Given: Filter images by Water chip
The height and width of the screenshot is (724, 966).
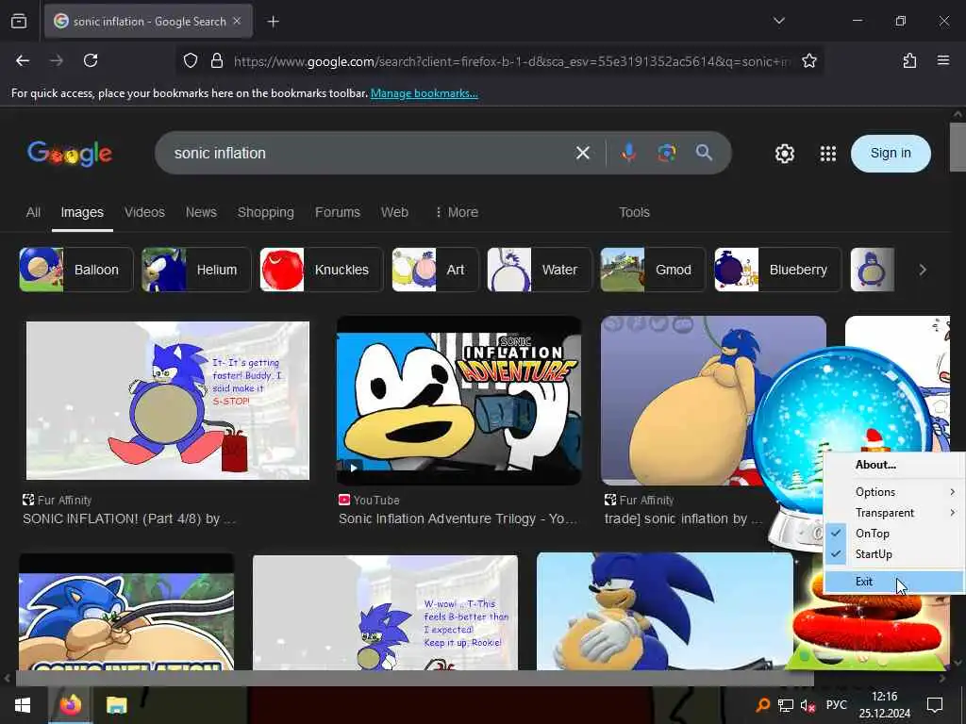Looking at the screenshot, I should click(x=539, y=270).
